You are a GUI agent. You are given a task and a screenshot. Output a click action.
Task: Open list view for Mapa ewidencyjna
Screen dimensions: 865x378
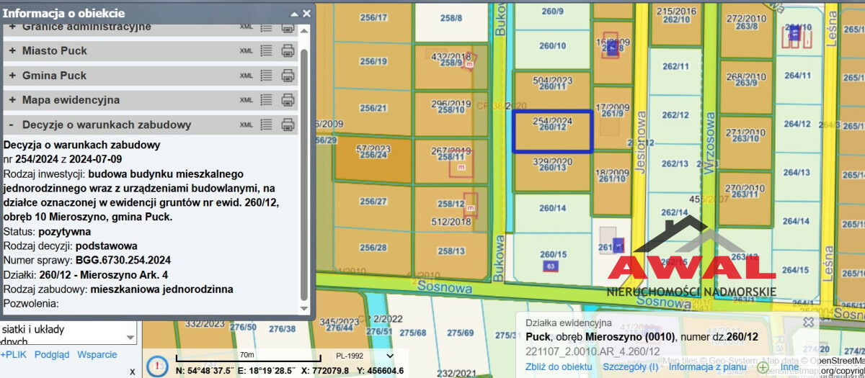(266, 99)
